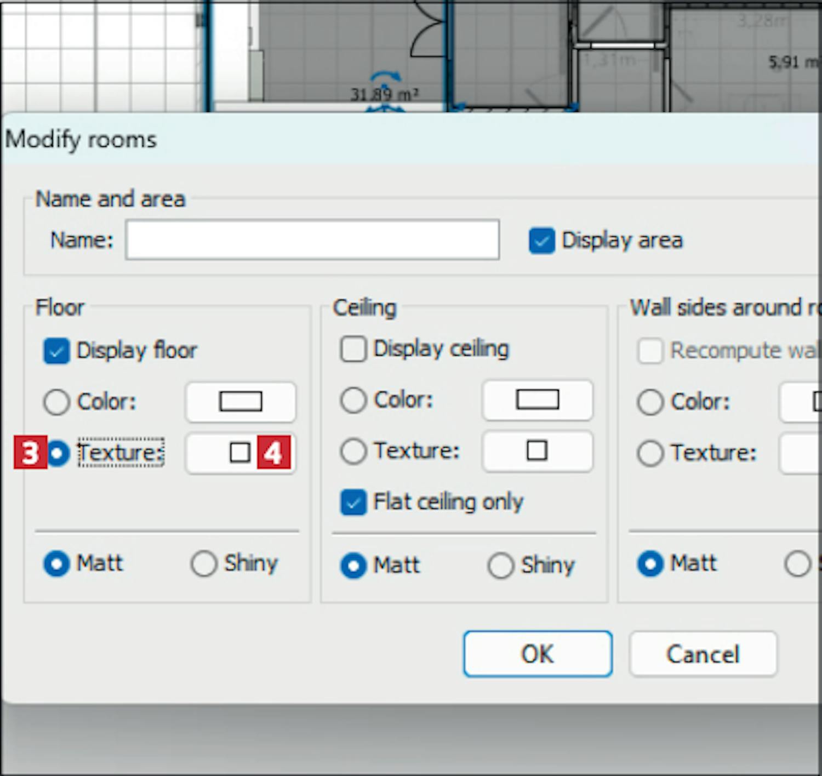
Task: Click the Ceiling color swatch button
Action: pyautogui.click(x=537, y=400)
